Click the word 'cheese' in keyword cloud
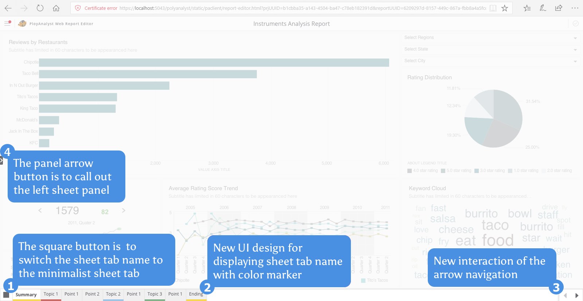The width and height of the screenshot is (583, 301). tap(456, 229)
